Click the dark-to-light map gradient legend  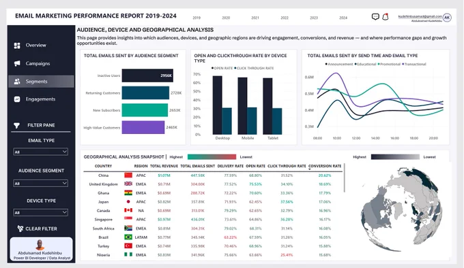[395, 157]
